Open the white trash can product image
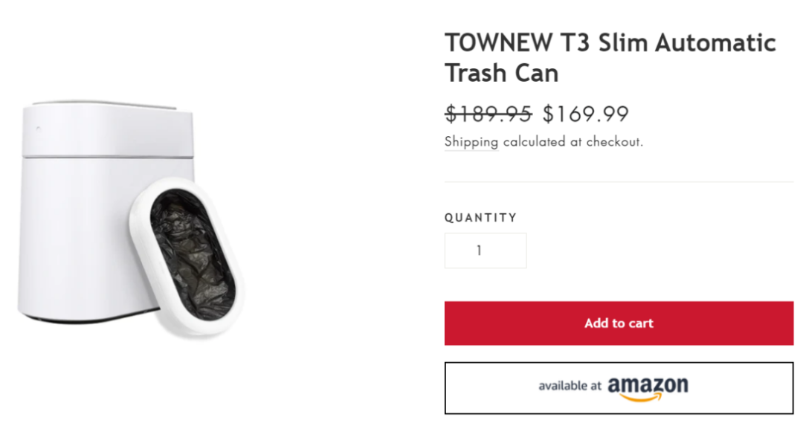This screenshot has height=423, width=803. 131,219
